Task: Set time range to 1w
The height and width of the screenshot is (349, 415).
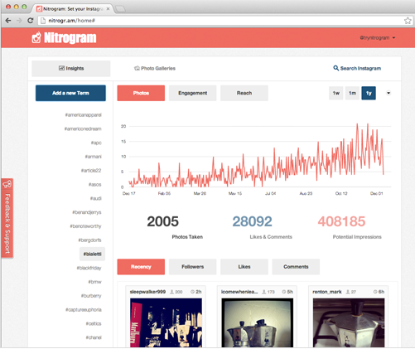Action: coord(336,93)
